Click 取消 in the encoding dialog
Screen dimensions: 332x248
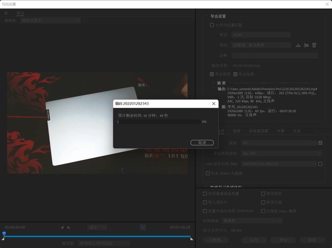202,143
